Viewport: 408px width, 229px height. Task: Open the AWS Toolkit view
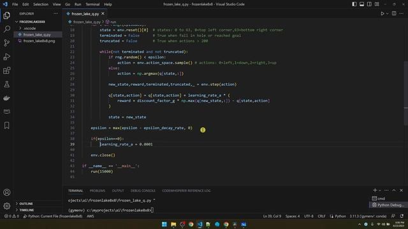[x=7, y=111]
